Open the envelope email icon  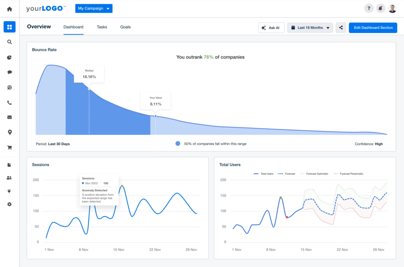coord(9,117)
